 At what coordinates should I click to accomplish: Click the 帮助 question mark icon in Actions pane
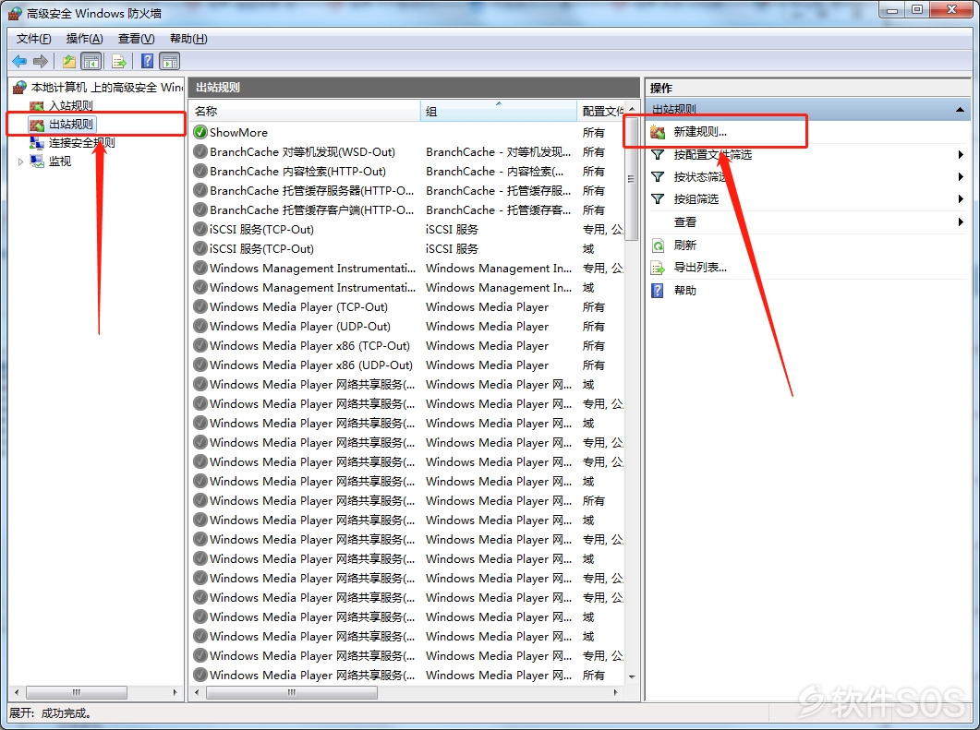click(658, 291)
